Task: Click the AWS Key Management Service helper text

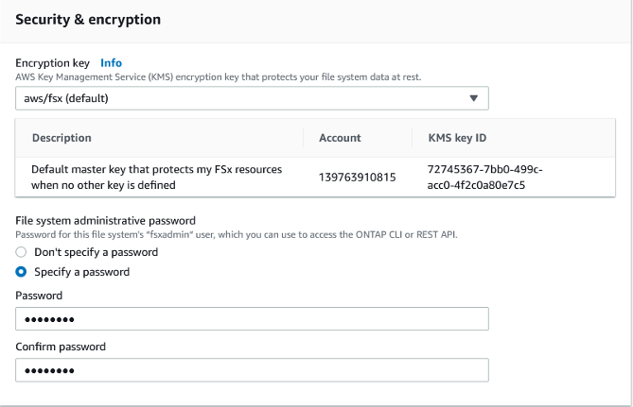Action: 219,76
